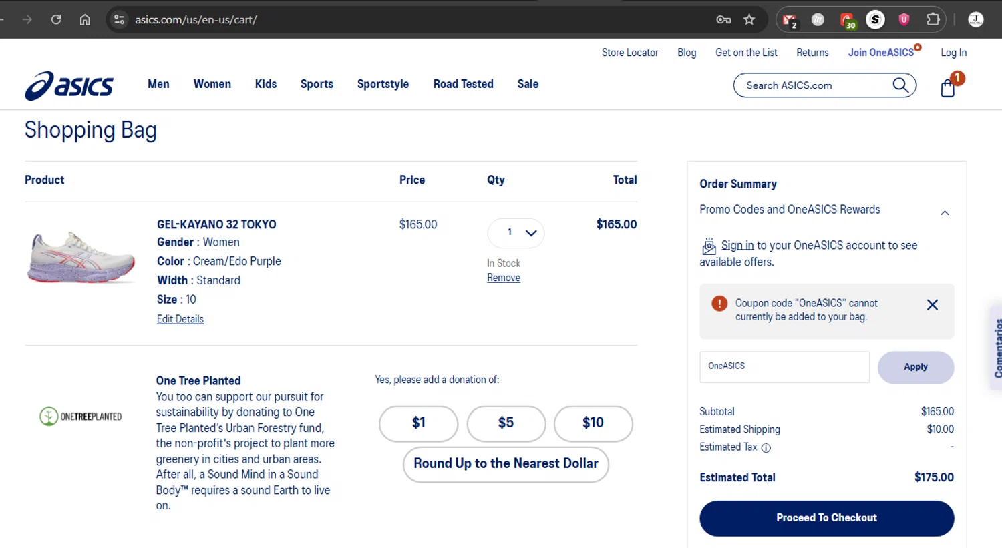Image resolution: width=1002 pixels, height=548 pixels.
Task: Select the $5 donation option
Action: point(506,423)
